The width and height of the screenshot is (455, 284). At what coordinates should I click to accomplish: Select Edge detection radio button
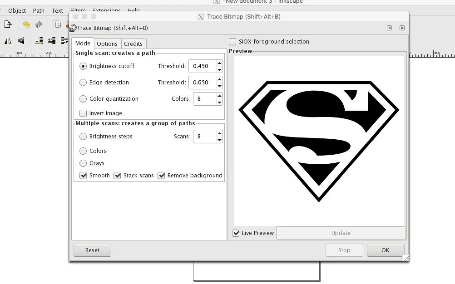coord(83,83)
